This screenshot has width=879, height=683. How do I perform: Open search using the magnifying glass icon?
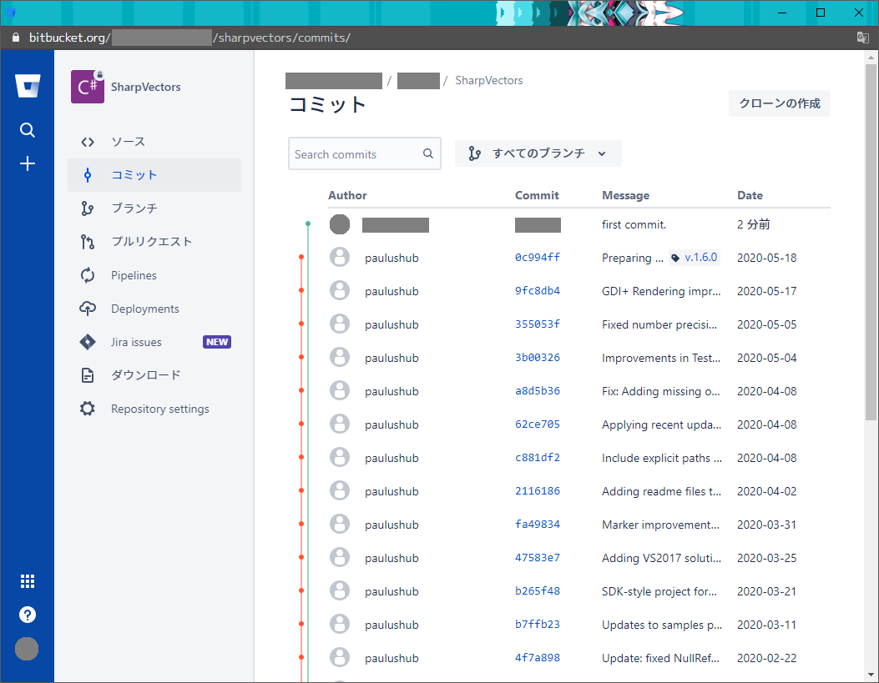coord(27,130)
